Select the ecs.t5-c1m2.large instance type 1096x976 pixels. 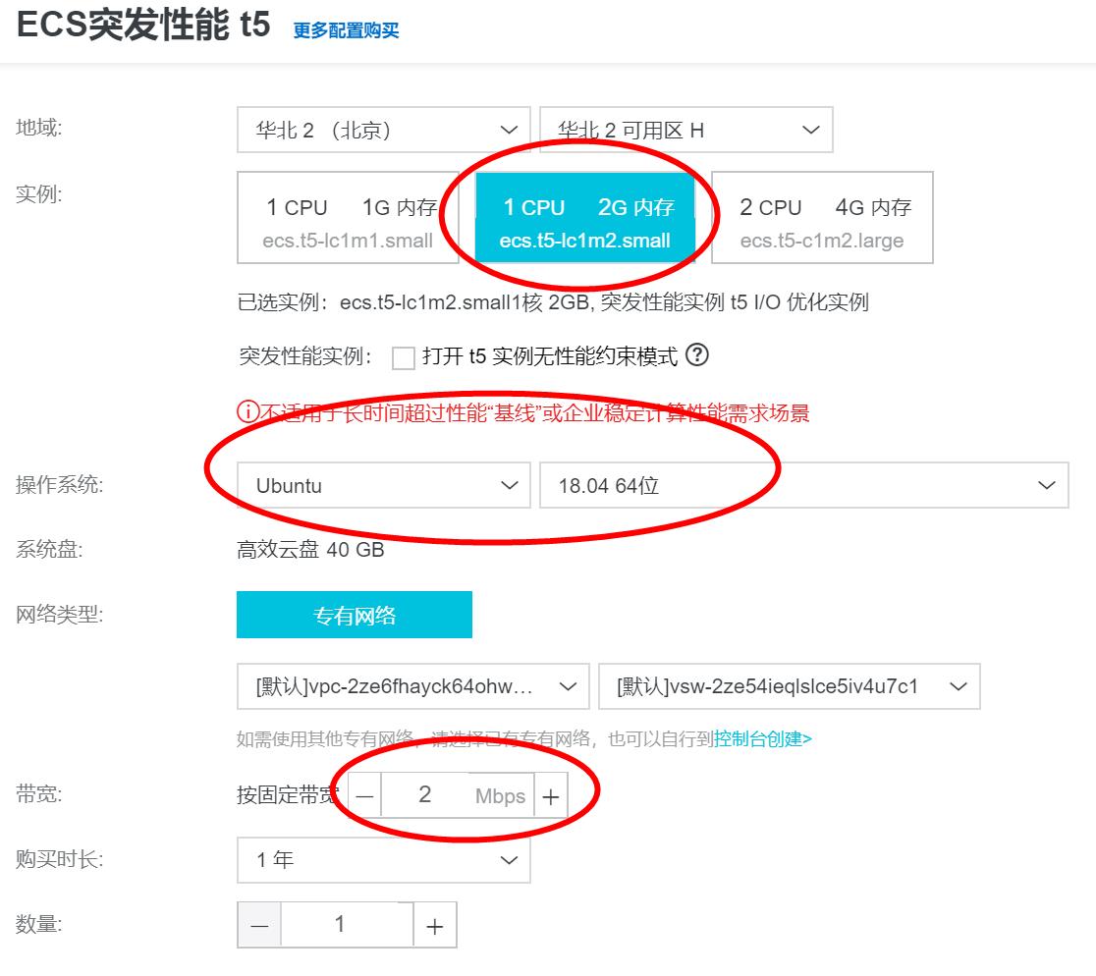(x=822, y=218)
